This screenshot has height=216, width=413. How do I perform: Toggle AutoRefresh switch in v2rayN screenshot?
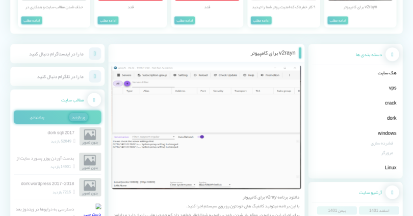coord(202,137)
